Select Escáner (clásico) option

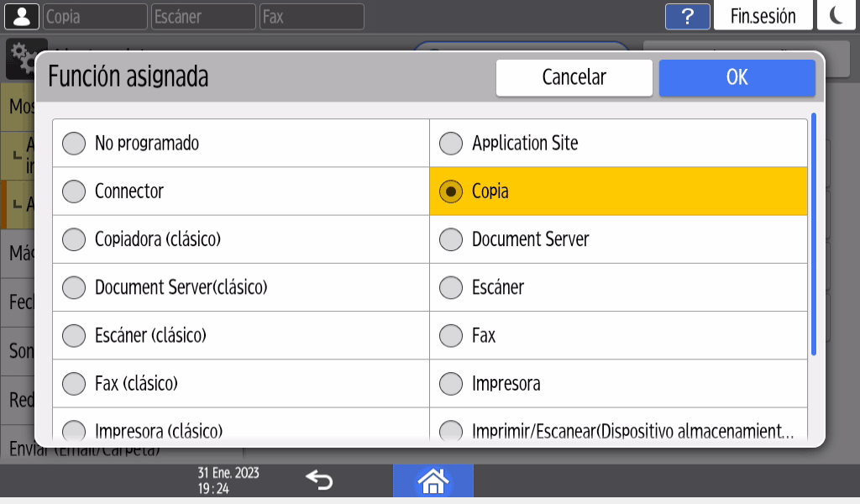point(75,336)
